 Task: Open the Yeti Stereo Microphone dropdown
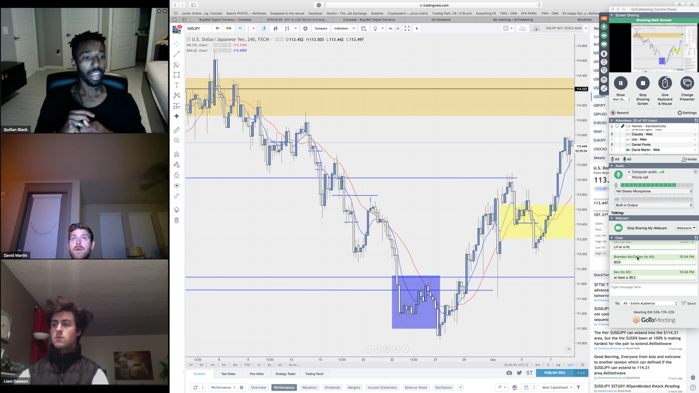(654, 191)
